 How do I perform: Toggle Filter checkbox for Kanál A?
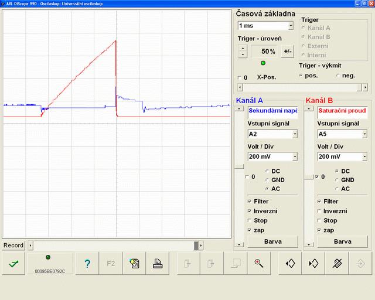[x=250, y=202]
